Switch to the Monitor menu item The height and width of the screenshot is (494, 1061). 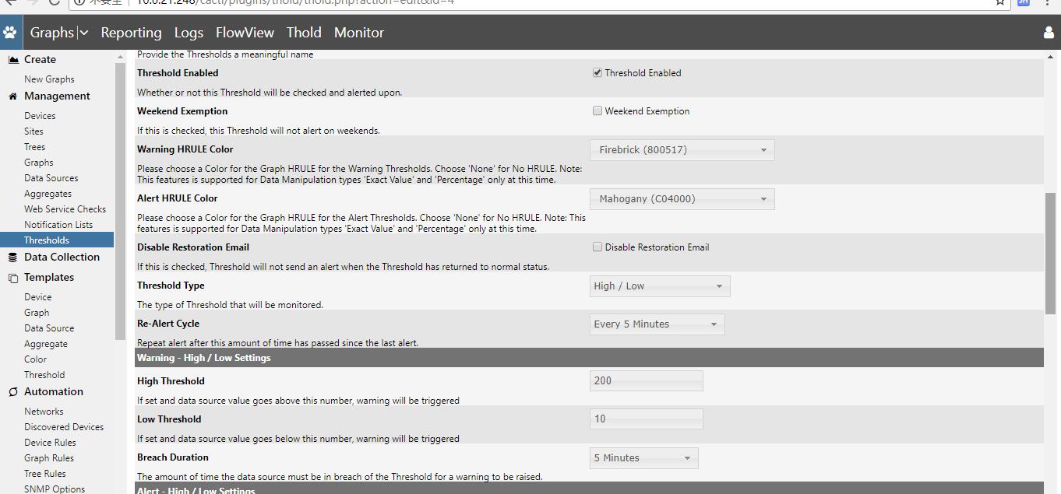pos(358,32)
